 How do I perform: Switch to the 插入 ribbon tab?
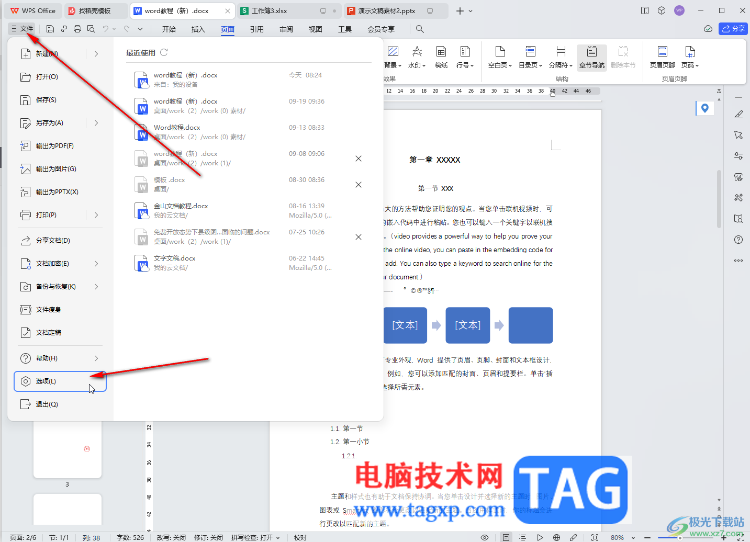(198, 29)
